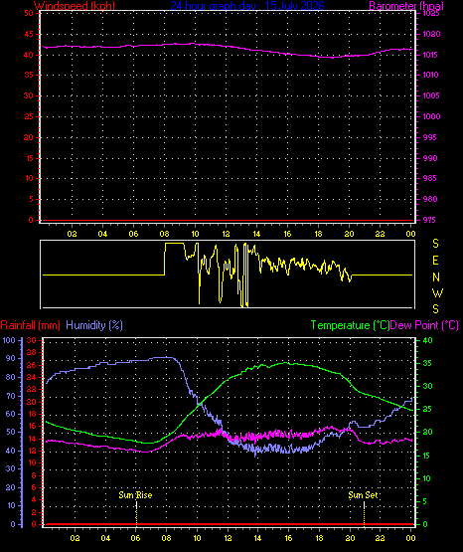Click the "Rainfall (mm)" legend label
Viewport: 463px width, 552px height.
point(31,325)
